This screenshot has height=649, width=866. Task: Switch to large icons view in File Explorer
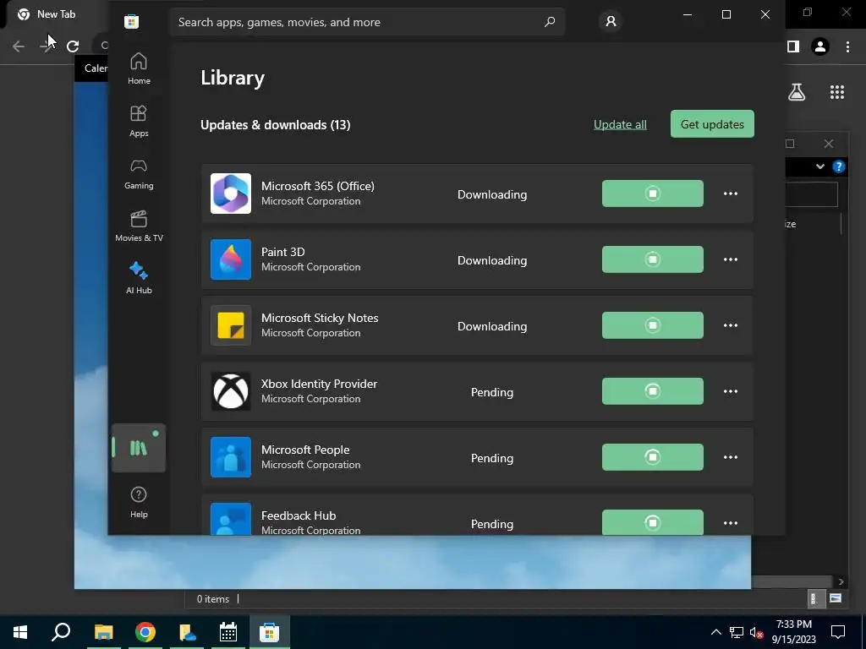835,598
